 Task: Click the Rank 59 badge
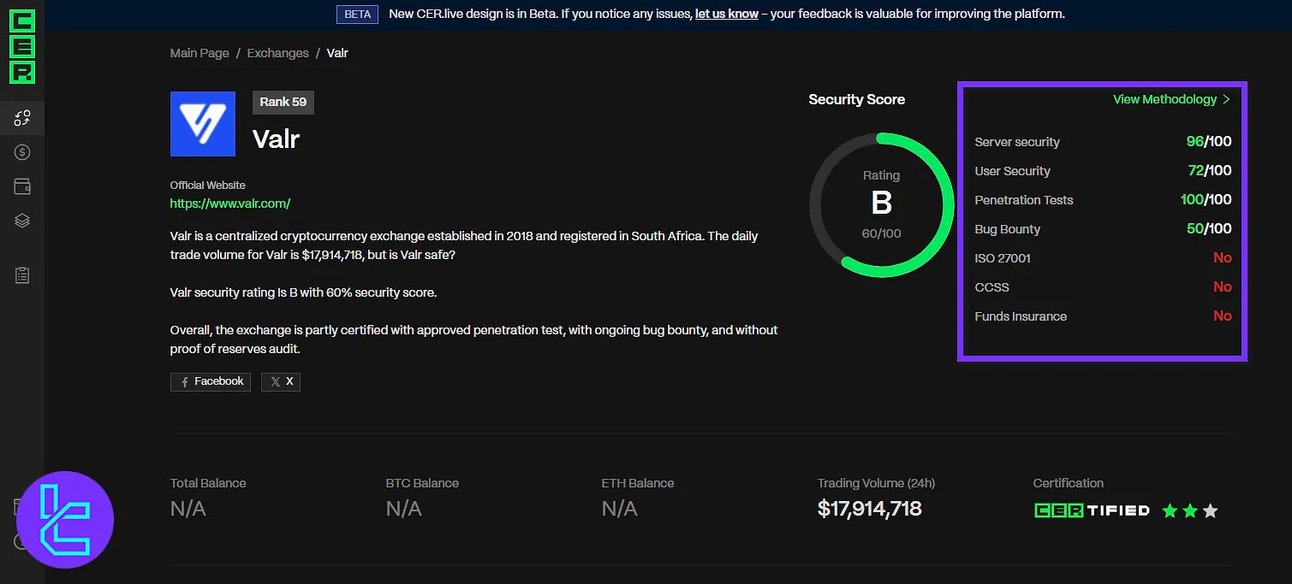click(x=283, y=102)
